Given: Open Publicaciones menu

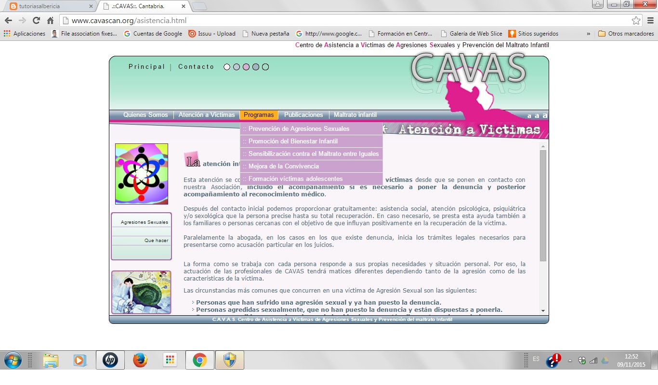Looking at the screenshot, I should point(303,115).
